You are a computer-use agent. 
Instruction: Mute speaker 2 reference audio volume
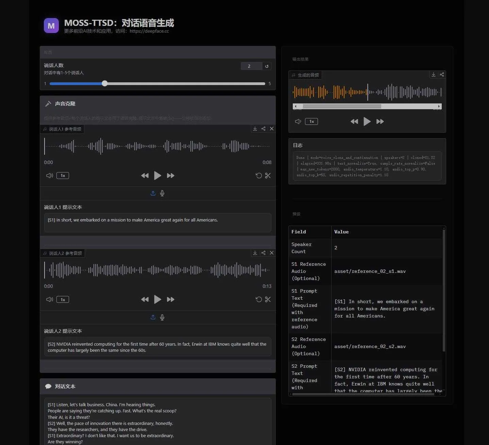(49, 299)
